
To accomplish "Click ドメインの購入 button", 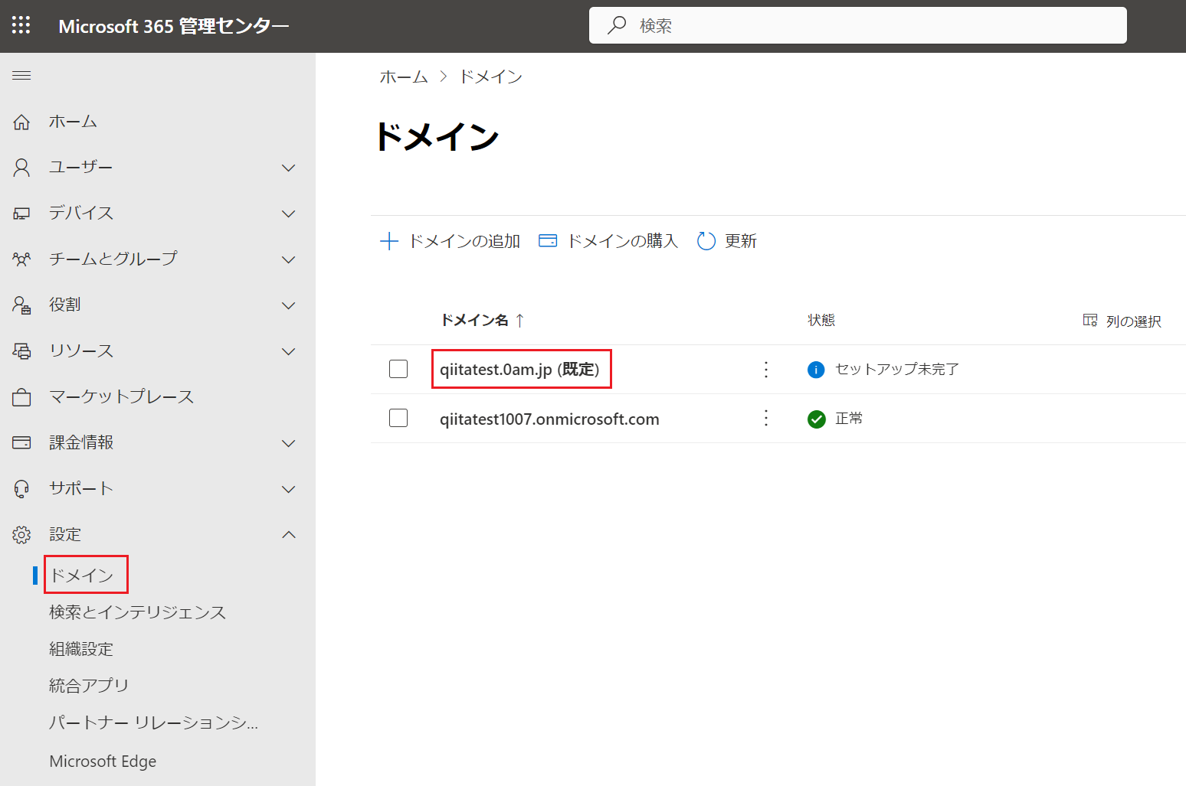I will coord(608,241).
